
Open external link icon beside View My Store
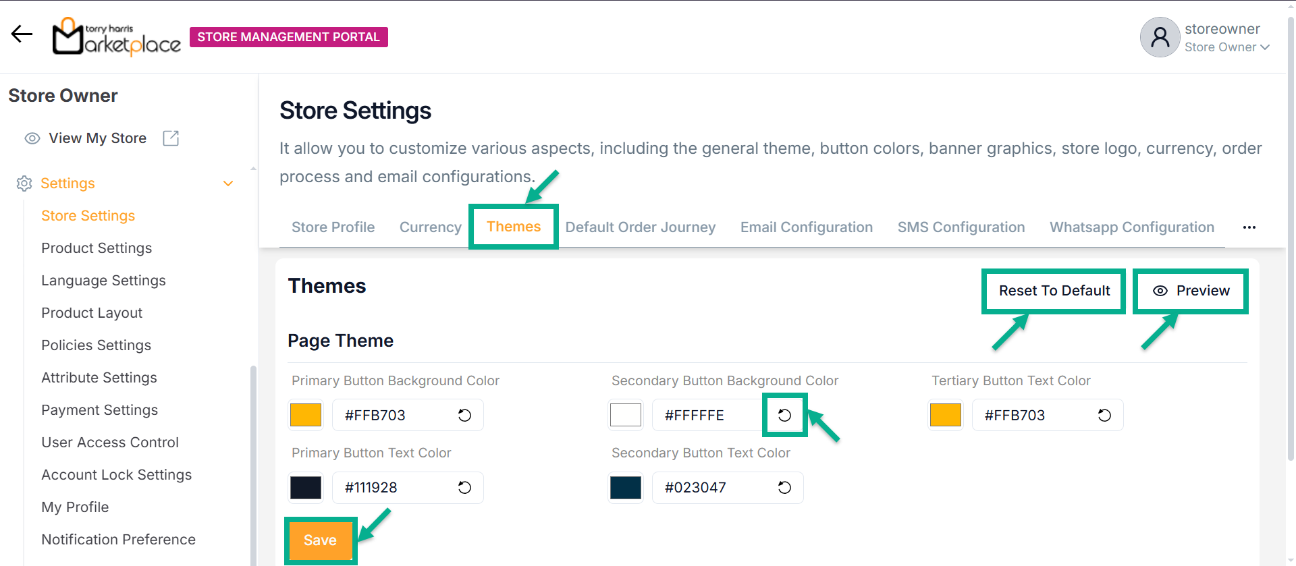(x=171, y=138)
